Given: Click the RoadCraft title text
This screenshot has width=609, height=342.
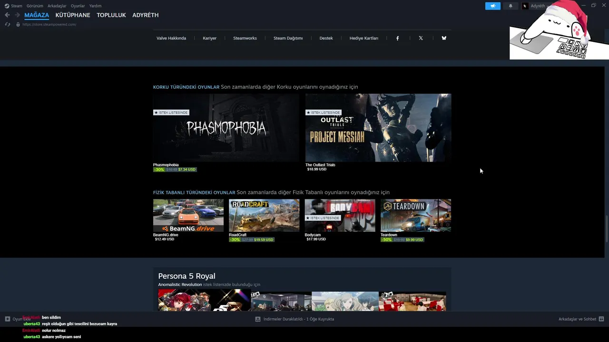Looking at the screenshot, I should (x=237, y=235).
